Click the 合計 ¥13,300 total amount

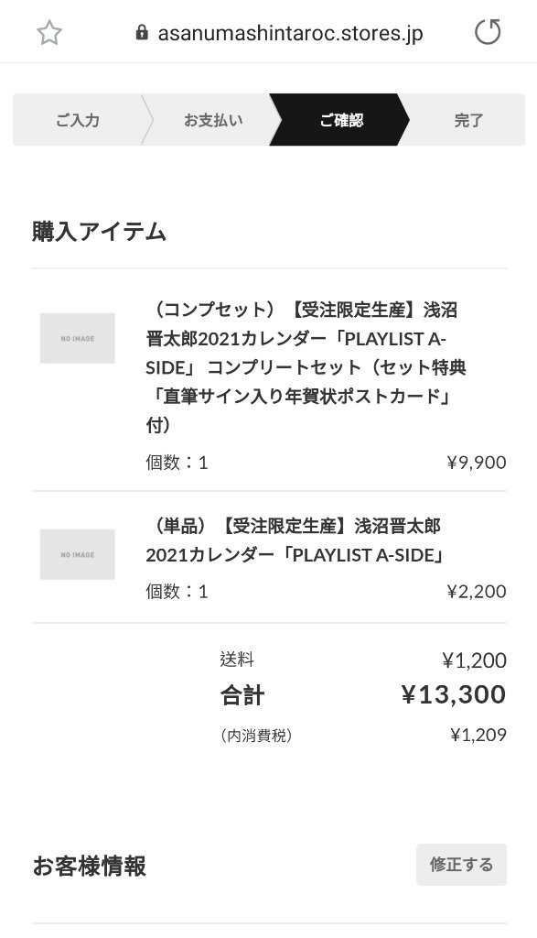tap(363, 695)
